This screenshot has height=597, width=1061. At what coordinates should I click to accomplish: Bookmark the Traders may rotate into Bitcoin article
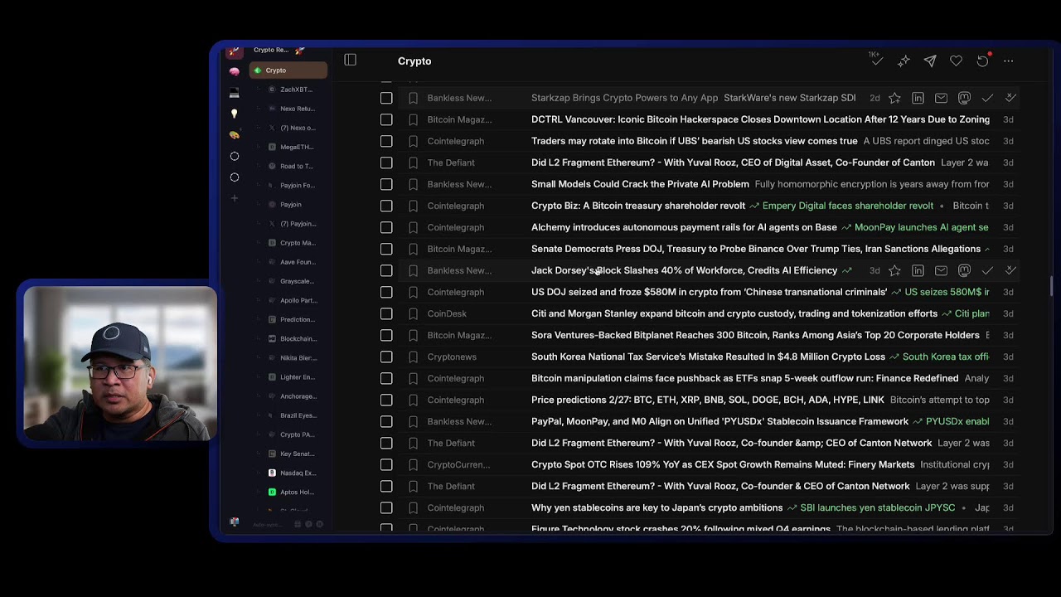[x=413, y=141]
